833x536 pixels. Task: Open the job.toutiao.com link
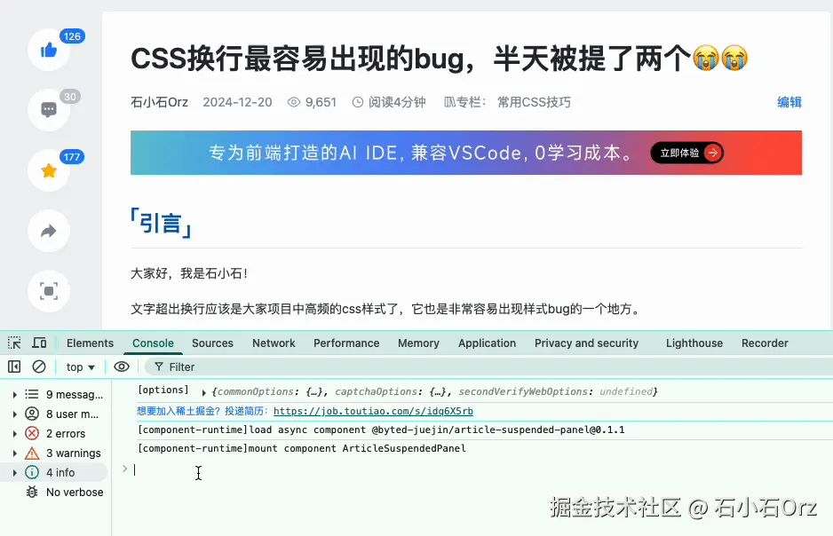point(373,411)
